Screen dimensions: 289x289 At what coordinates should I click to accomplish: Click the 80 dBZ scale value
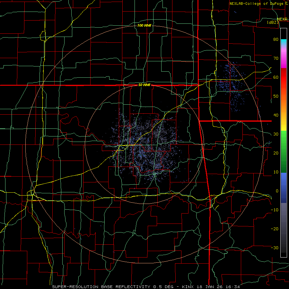click(x=276, y=39)
